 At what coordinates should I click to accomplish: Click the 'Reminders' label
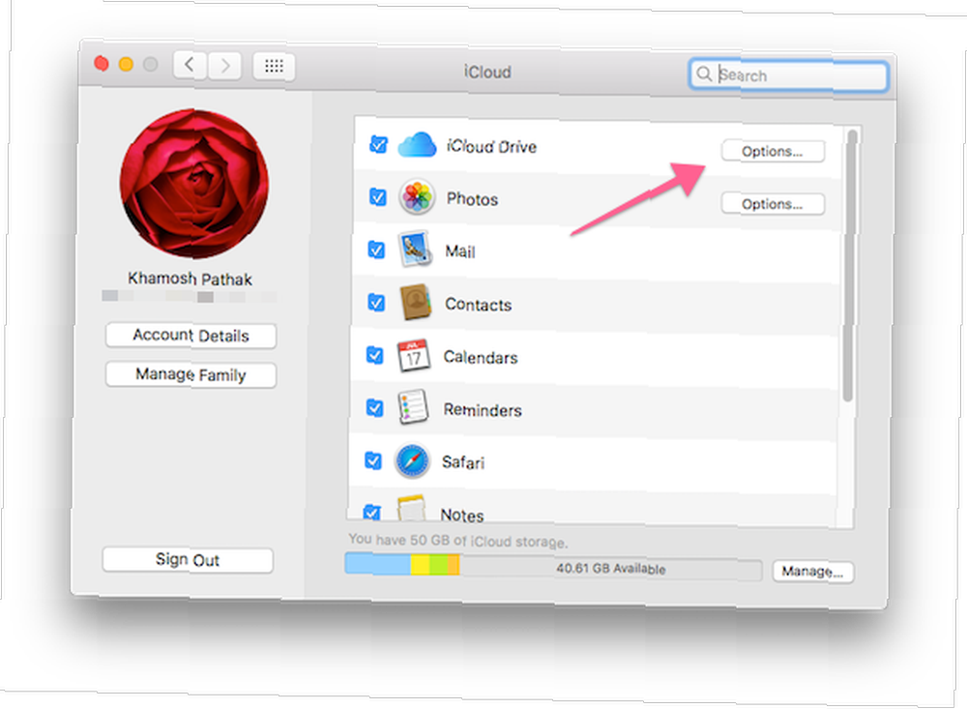(483, 410)
